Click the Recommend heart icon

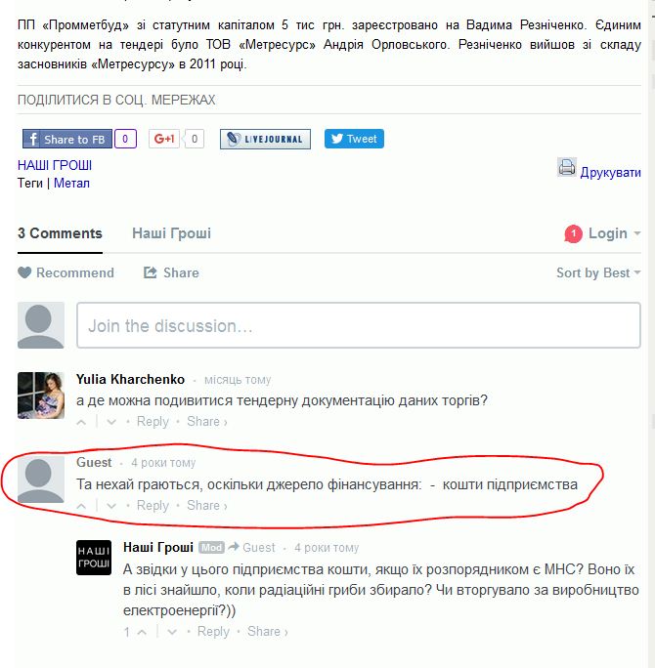point(24,272)
